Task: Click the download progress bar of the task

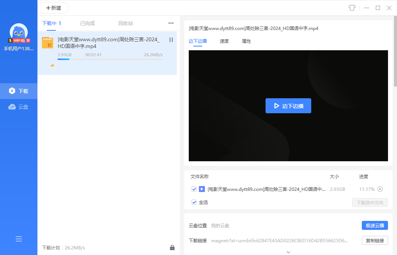Action: click(110, 59)
